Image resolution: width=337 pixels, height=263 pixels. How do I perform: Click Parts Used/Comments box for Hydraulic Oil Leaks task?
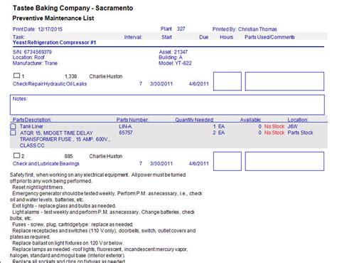(x=284, y=81)
